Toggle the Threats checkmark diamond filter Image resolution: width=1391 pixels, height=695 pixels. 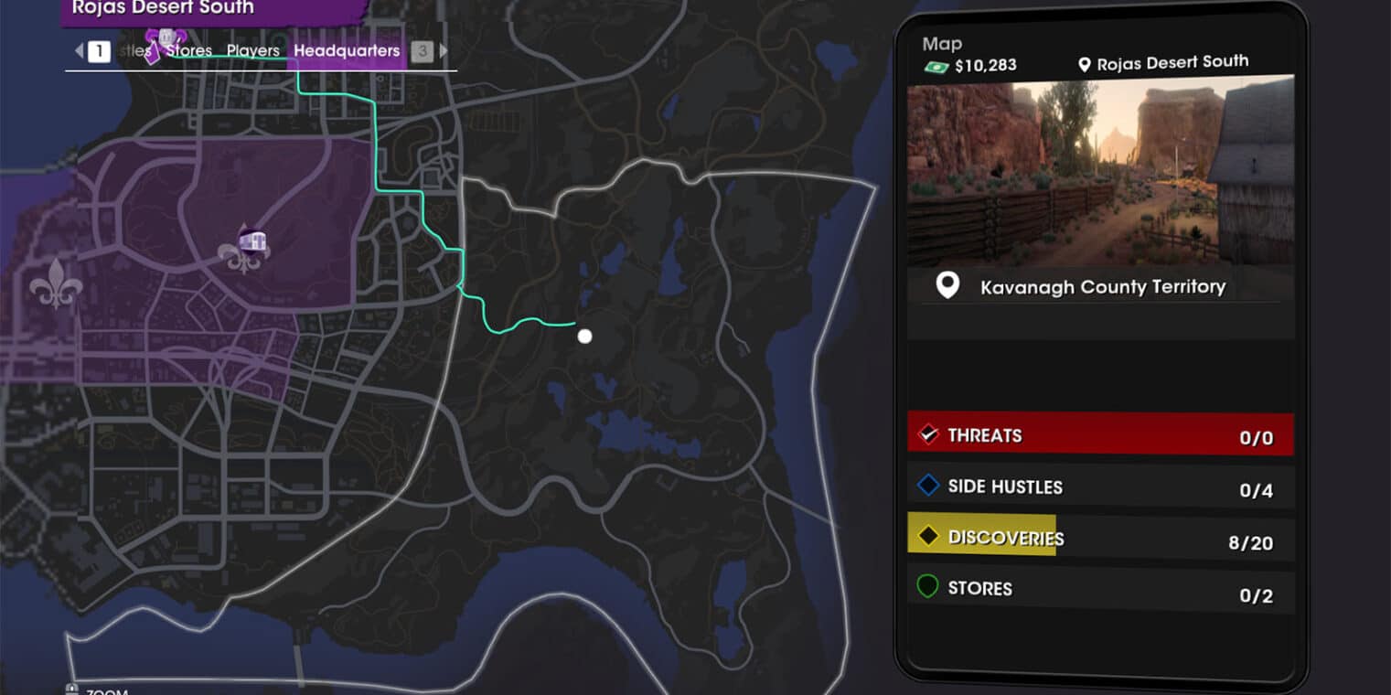[928, 434]
